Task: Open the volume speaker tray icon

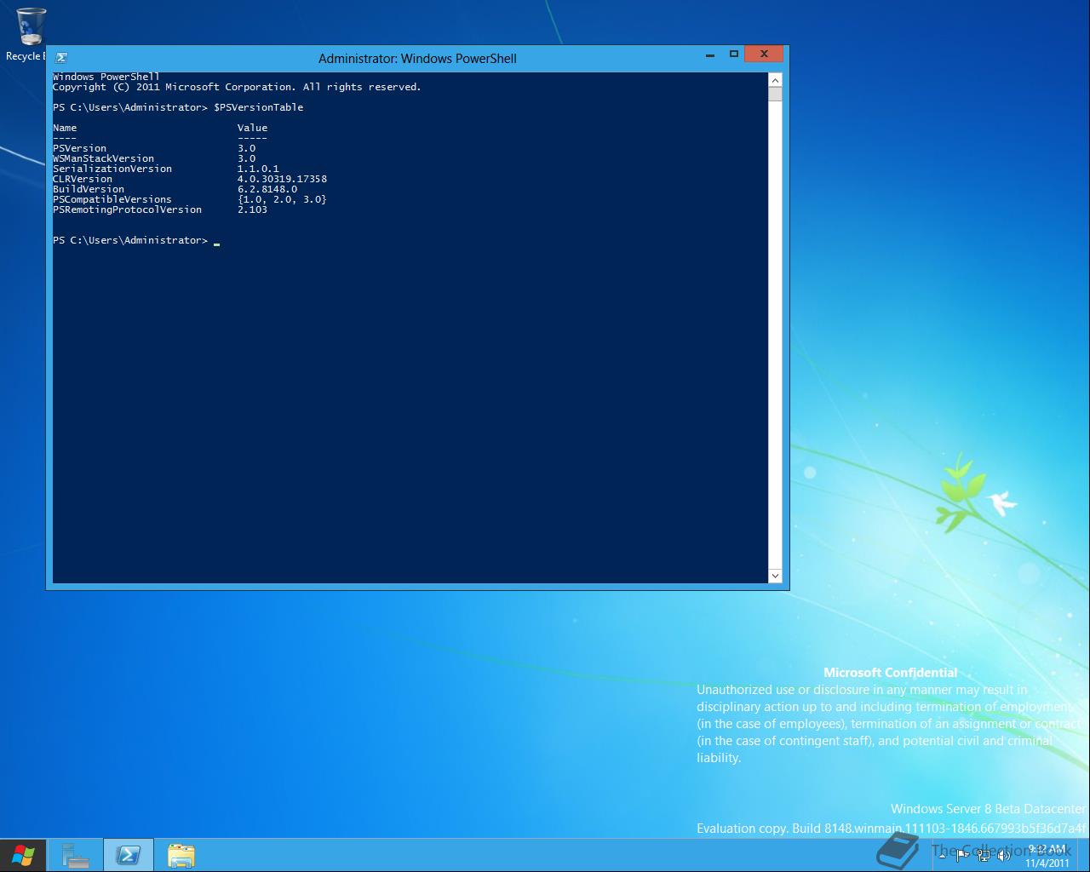Action: click(x=1003, y=855)
